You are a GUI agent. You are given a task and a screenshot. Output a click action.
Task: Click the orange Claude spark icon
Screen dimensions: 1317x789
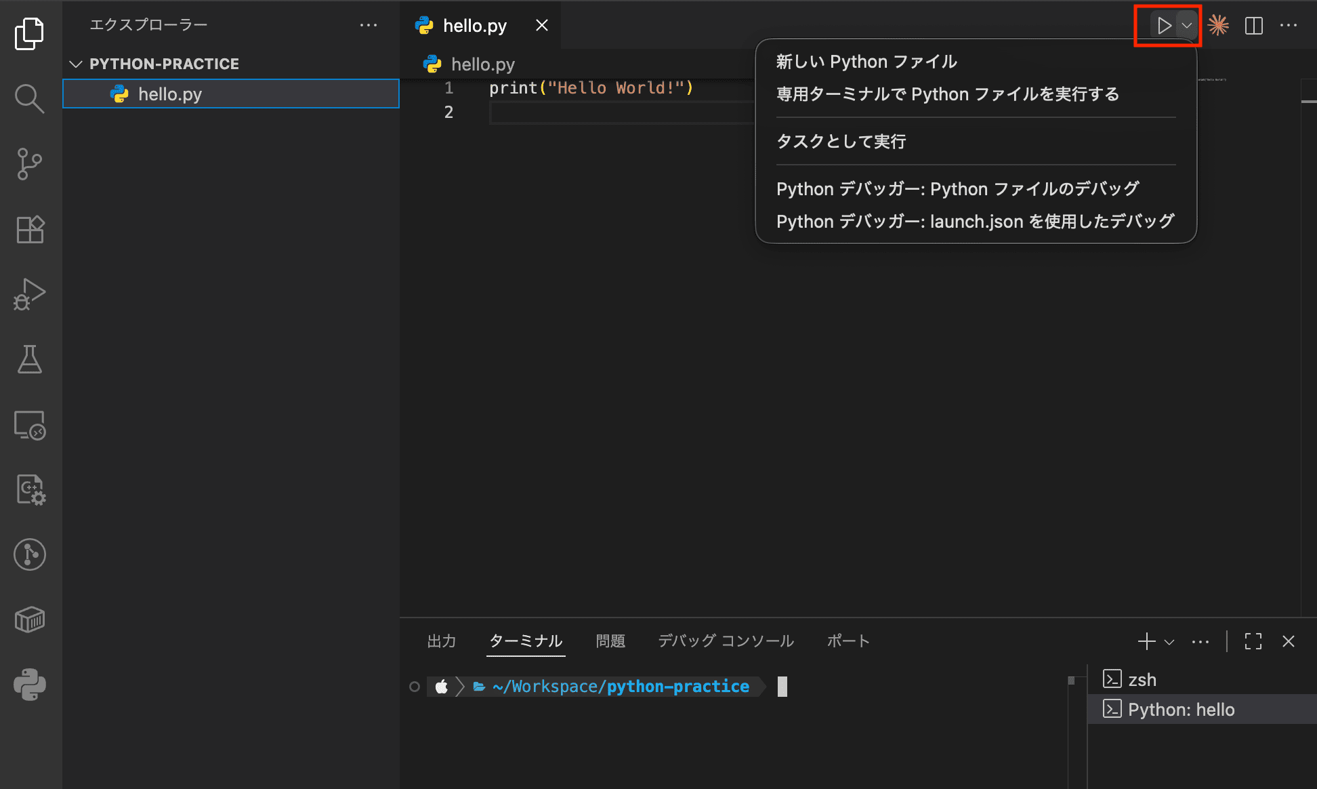pos(1218,26)
